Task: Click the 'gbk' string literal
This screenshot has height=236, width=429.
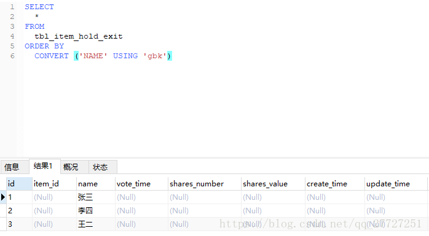Action: click(155, 56)
